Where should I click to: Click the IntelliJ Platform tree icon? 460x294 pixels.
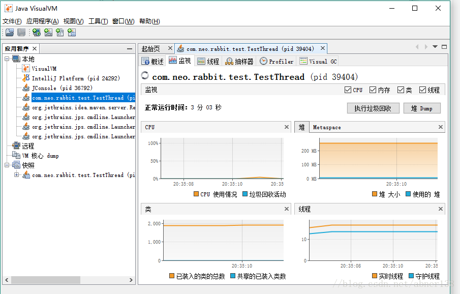26,78
